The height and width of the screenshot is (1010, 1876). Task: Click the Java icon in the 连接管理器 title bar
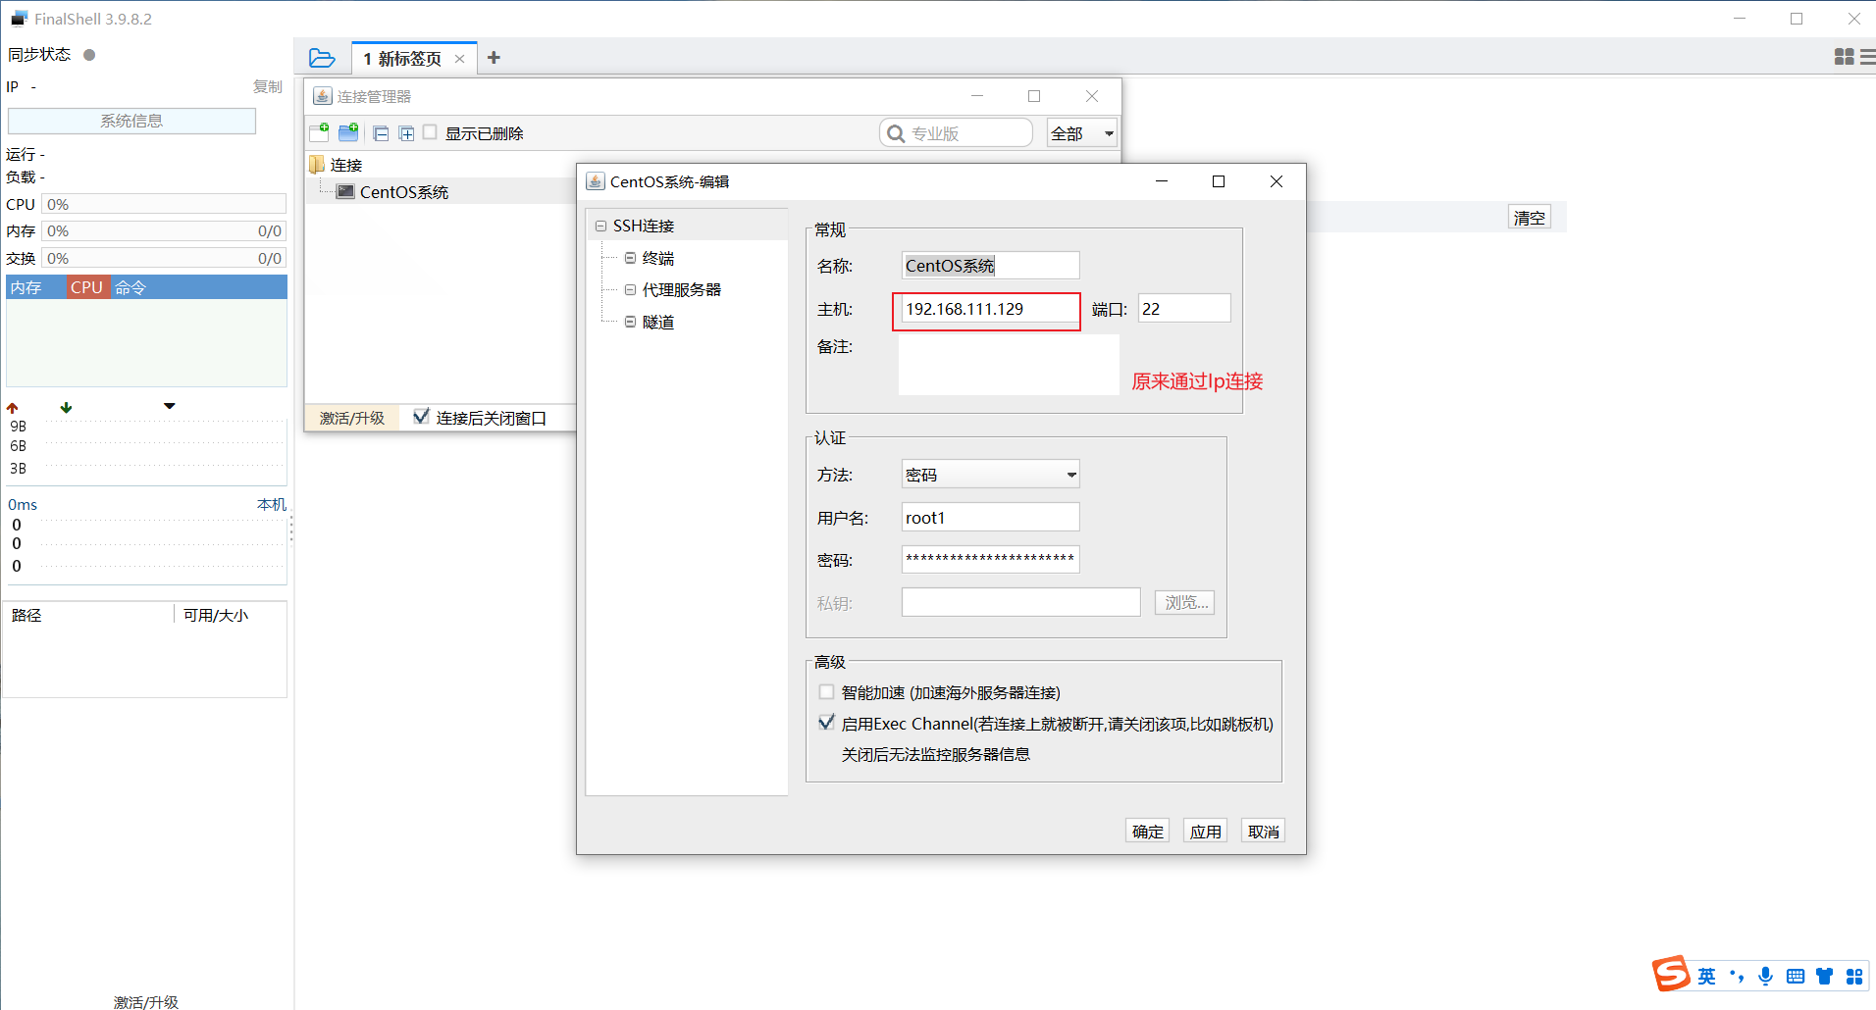[322, 96]
